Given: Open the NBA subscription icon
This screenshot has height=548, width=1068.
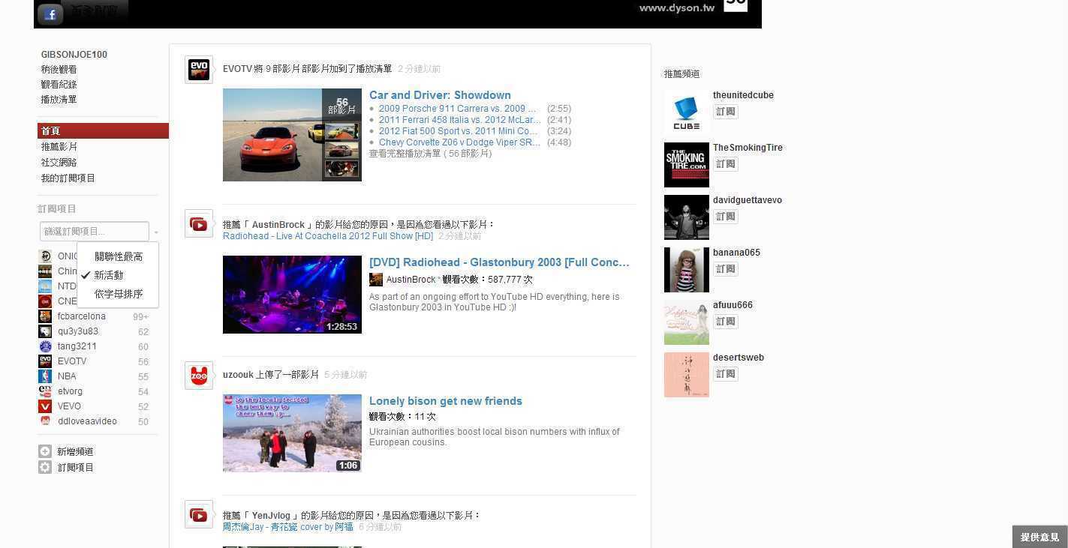Looking at the screenshot, I should click(x=45, y=376).
